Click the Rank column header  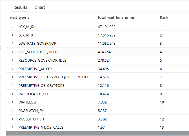[164, 18]
